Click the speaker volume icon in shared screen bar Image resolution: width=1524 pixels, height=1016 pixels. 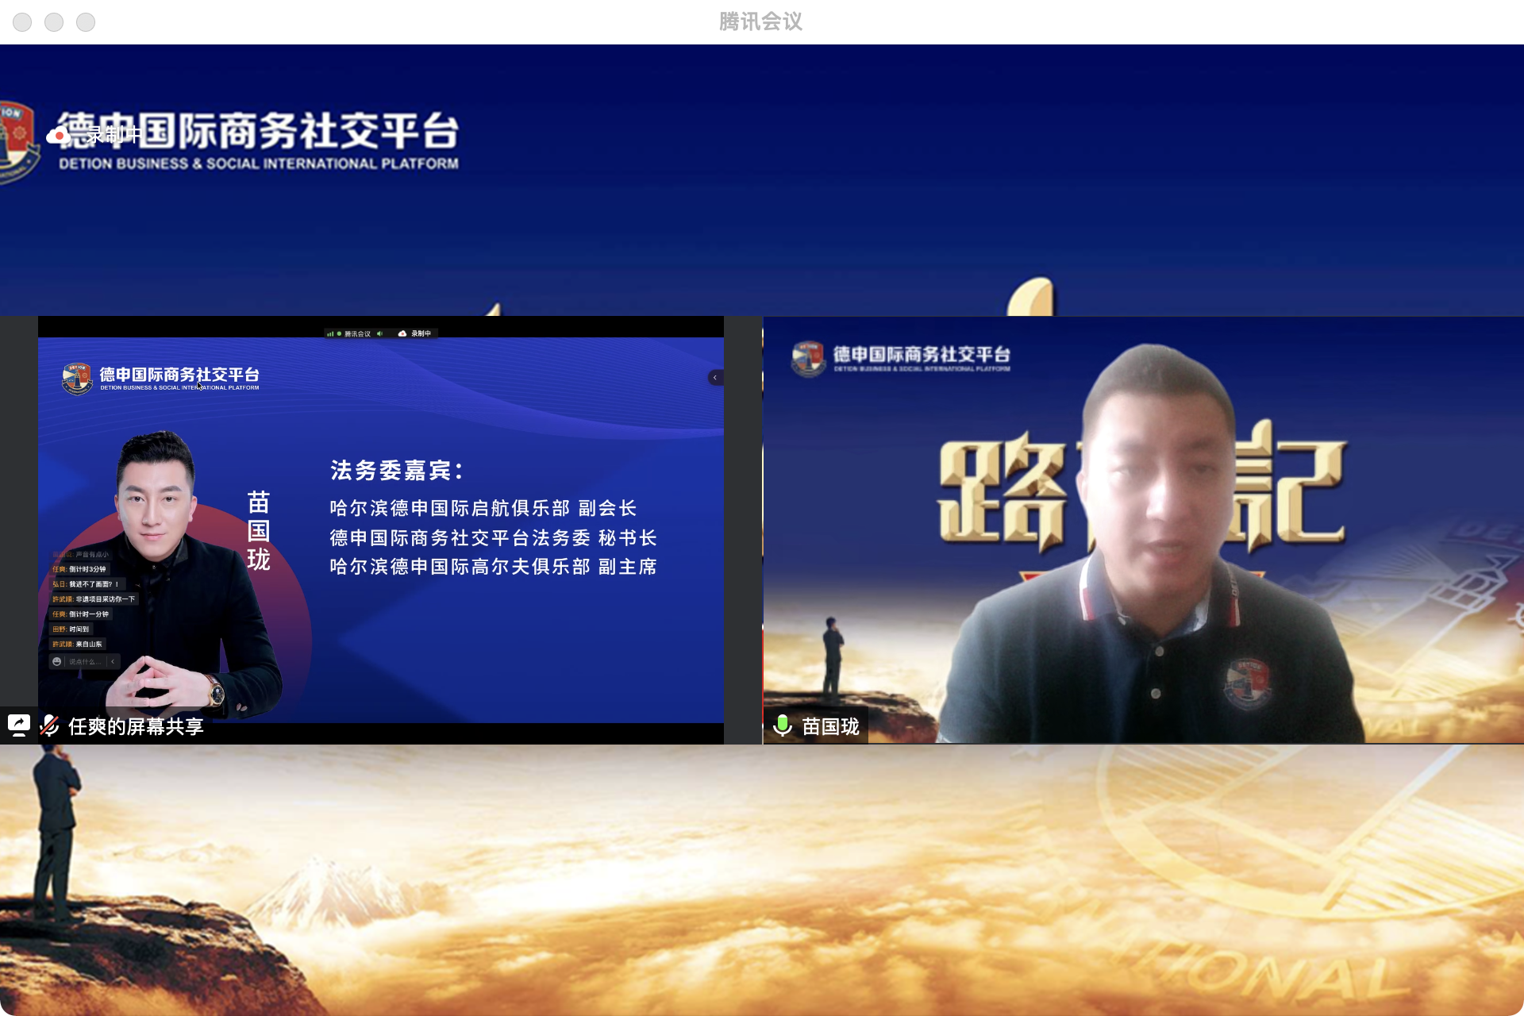click(380, 334)
